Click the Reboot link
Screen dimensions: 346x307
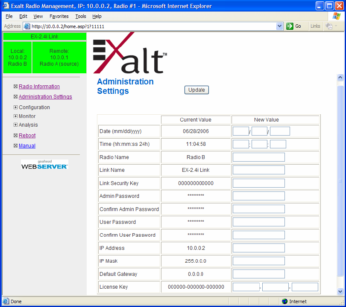pos(27,135)
